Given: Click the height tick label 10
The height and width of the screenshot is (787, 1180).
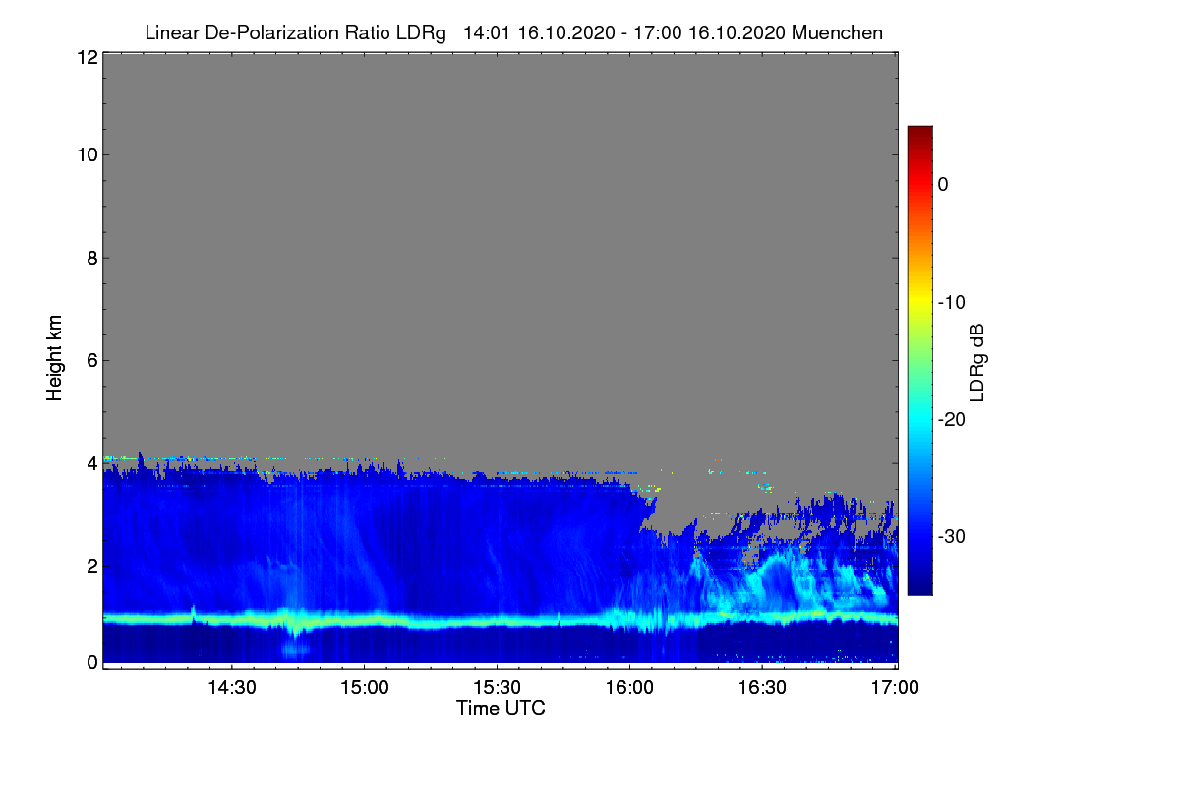Looking at the screenshot, I should click(x=87, y=154).
